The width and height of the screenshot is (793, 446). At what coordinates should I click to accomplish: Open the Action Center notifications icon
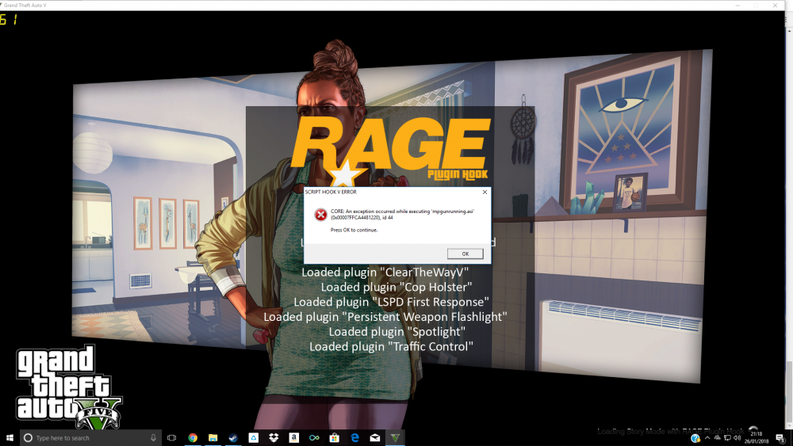780,438
